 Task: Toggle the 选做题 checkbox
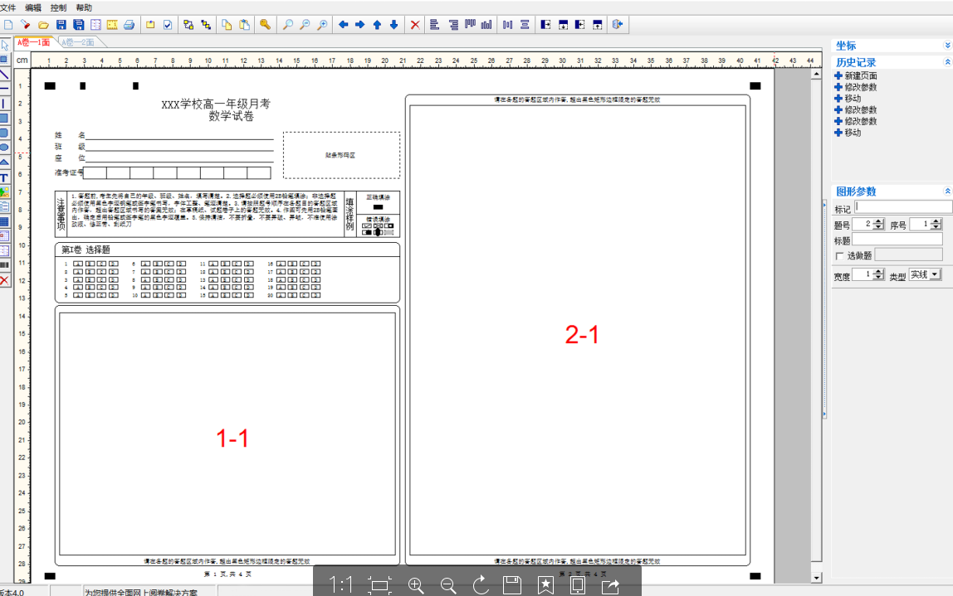click(x=840, y=256)
